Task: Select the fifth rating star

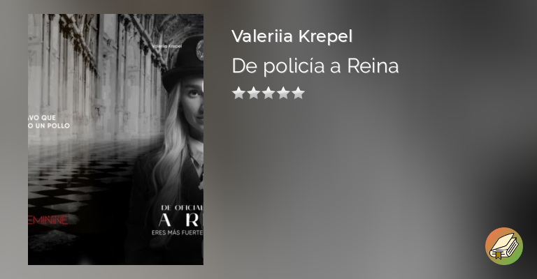Action: click(x=299, y=93)
